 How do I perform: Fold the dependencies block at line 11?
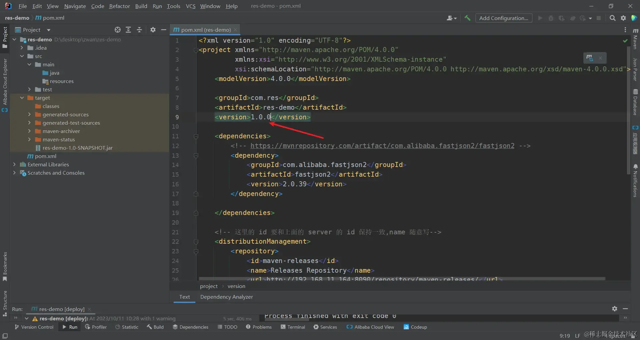click(196, 136)
